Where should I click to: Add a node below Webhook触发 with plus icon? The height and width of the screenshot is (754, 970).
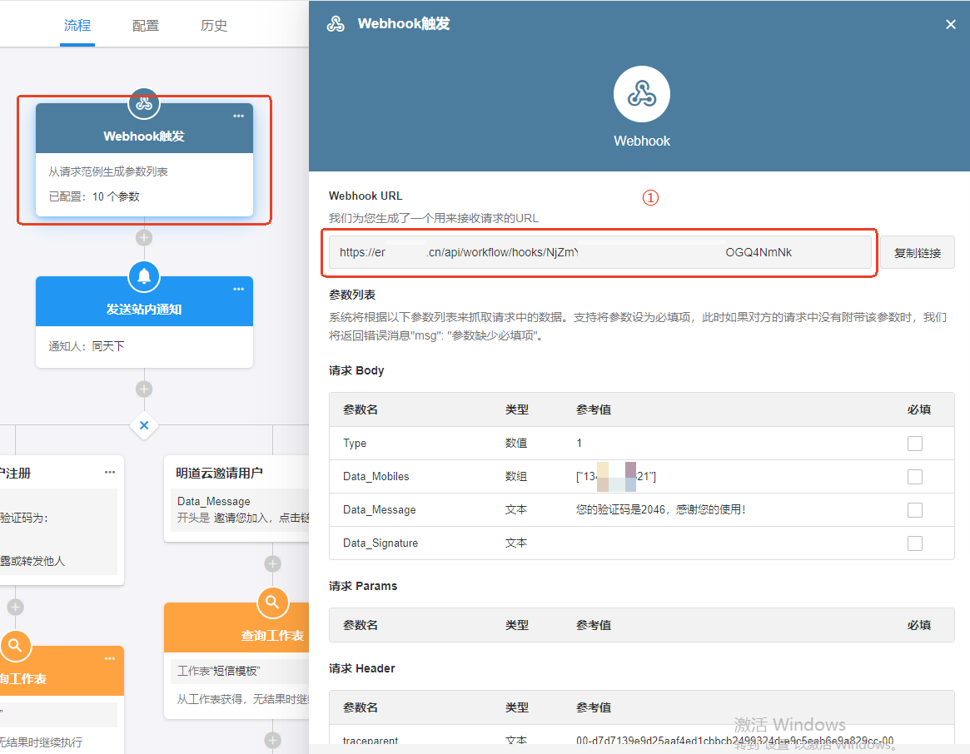(x=144, y=238)
